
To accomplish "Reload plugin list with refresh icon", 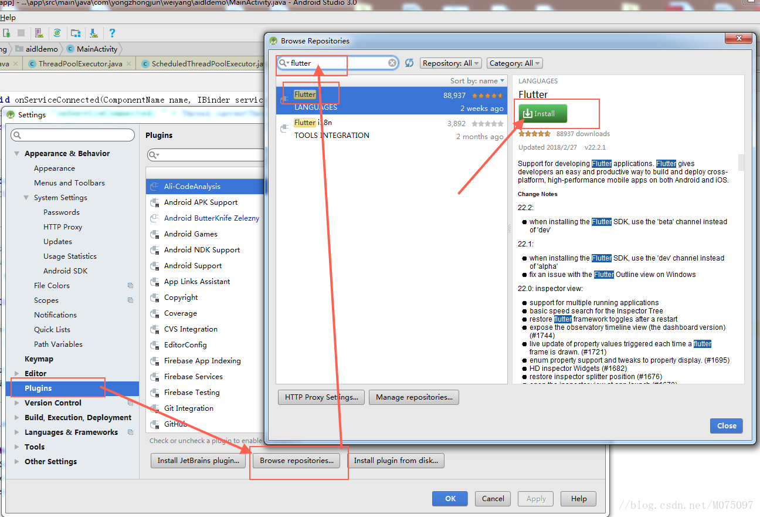I will coord(409,63).
